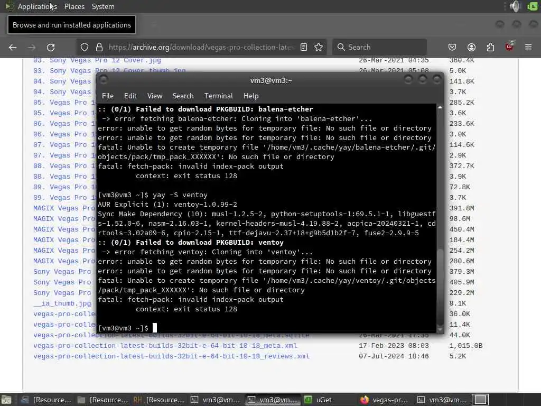Open the Terminal menu in menubar
The width and height of the screenshot is (541, 406).
coord(218,96)
